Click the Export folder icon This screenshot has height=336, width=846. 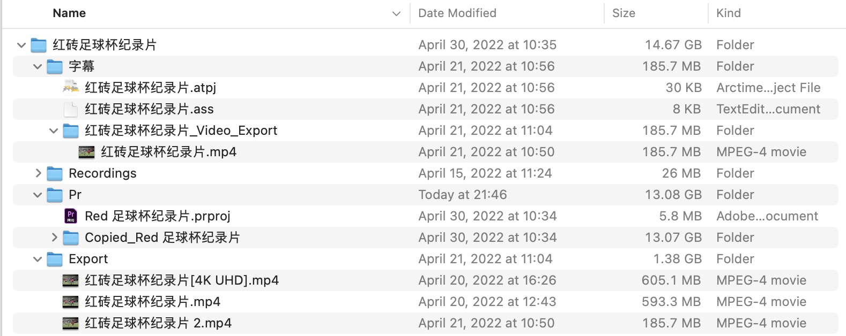(55, 259)
